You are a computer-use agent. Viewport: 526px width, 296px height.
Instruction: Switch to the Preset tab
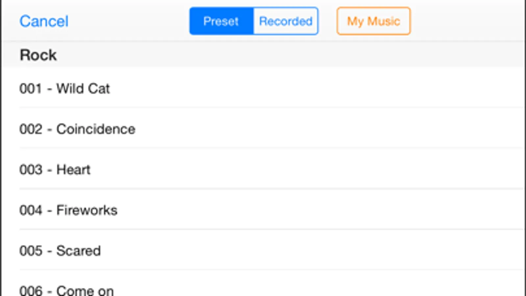click(x=221, y=21)
